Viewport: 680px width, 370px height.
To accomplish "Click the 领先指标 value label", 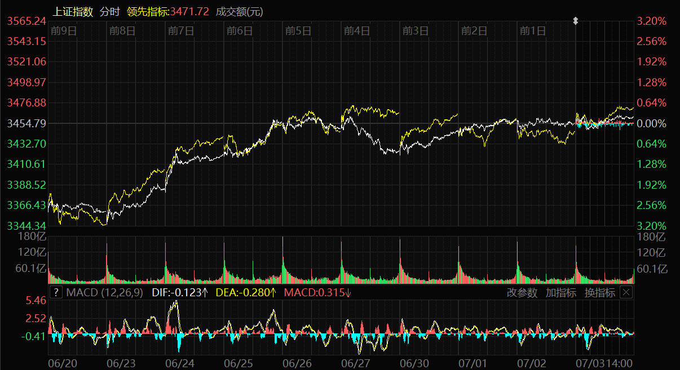I will [x=168, y=11].
